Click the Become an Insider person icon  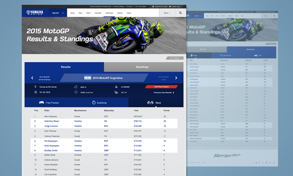tap(153, 6)
